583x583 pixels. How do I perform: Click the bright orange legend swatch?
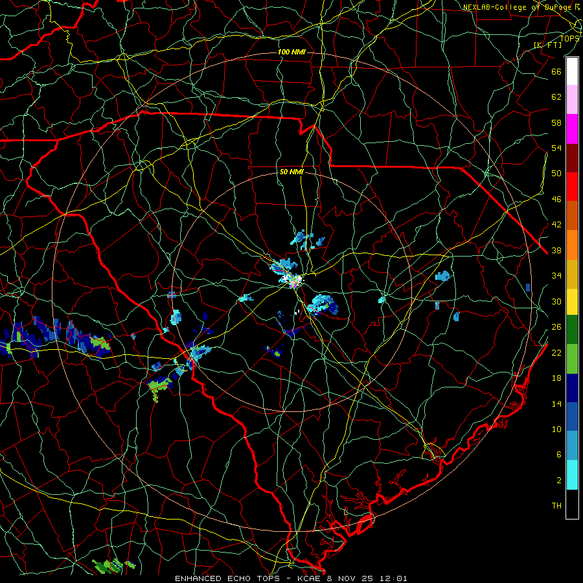[x=572, y=245]
